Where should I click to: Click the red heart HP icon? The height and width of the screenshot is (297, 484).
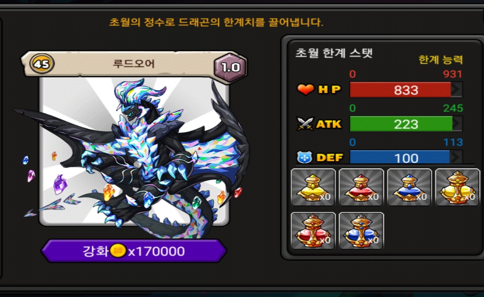click(x=305, y=90)
